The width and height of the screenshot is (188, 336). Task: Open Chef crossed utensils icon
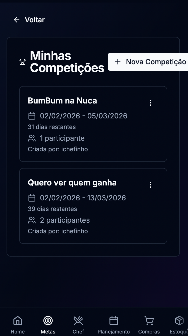tap(78, 321)
